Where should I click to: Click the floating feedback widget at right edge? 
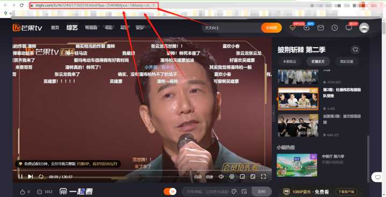[377, 177]
